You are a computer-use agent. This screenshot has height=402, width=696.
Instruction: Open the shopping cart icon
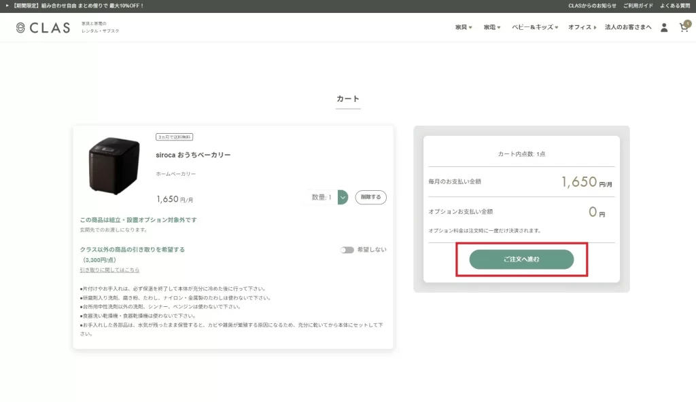(684, 27)
